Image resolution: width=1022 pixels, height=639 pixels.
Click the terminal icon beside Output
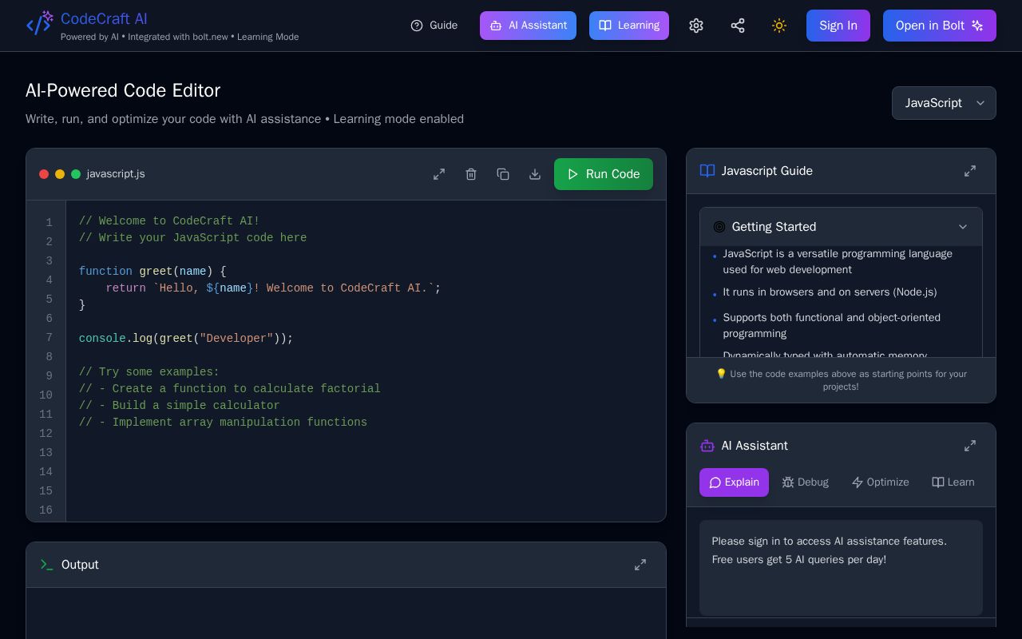coord(47,565)
